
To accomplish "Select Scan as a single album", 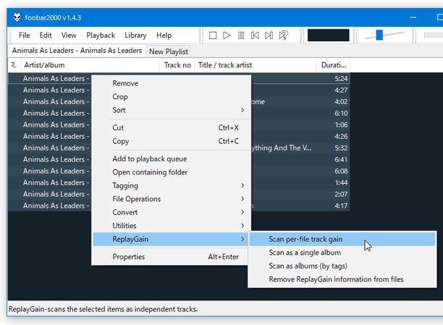I will tap(342, 253).
